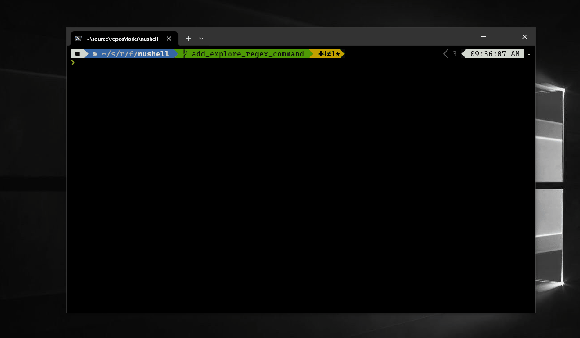Click the branch name add_explore_regex_command
This screenshot has height=338, width=580.
pyautogui.click(x=247, y=54)
